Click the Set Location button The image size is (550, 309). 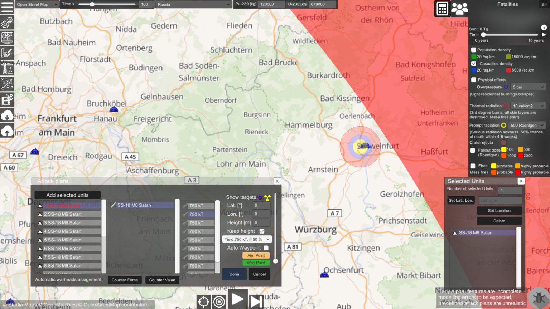tap(499, 211)
